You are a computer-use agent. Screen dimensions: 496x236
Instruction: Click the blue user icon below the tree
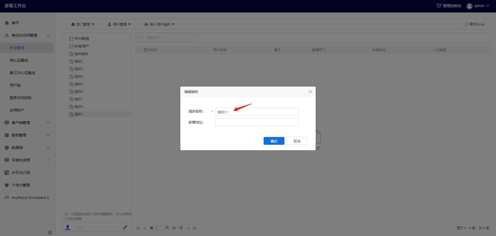[x=68, y=227]
